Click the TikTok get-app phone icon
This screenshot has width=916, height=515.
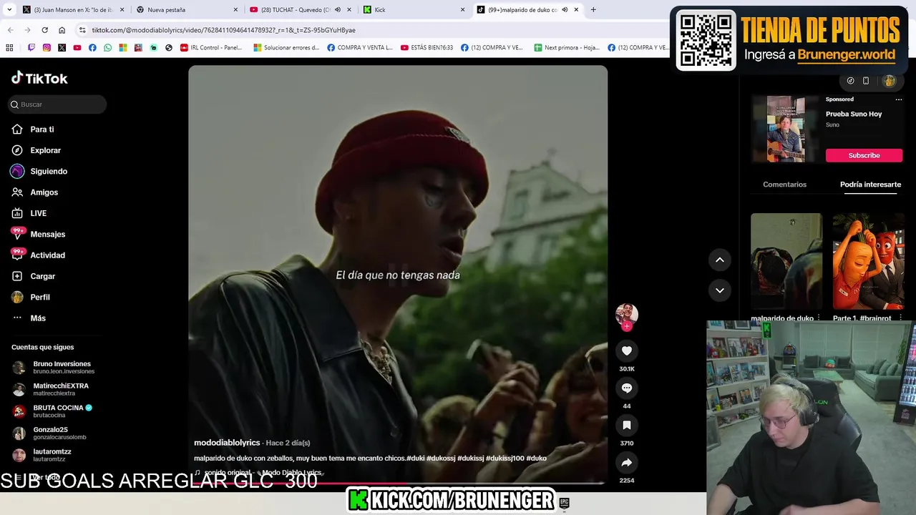coord(866,81)
